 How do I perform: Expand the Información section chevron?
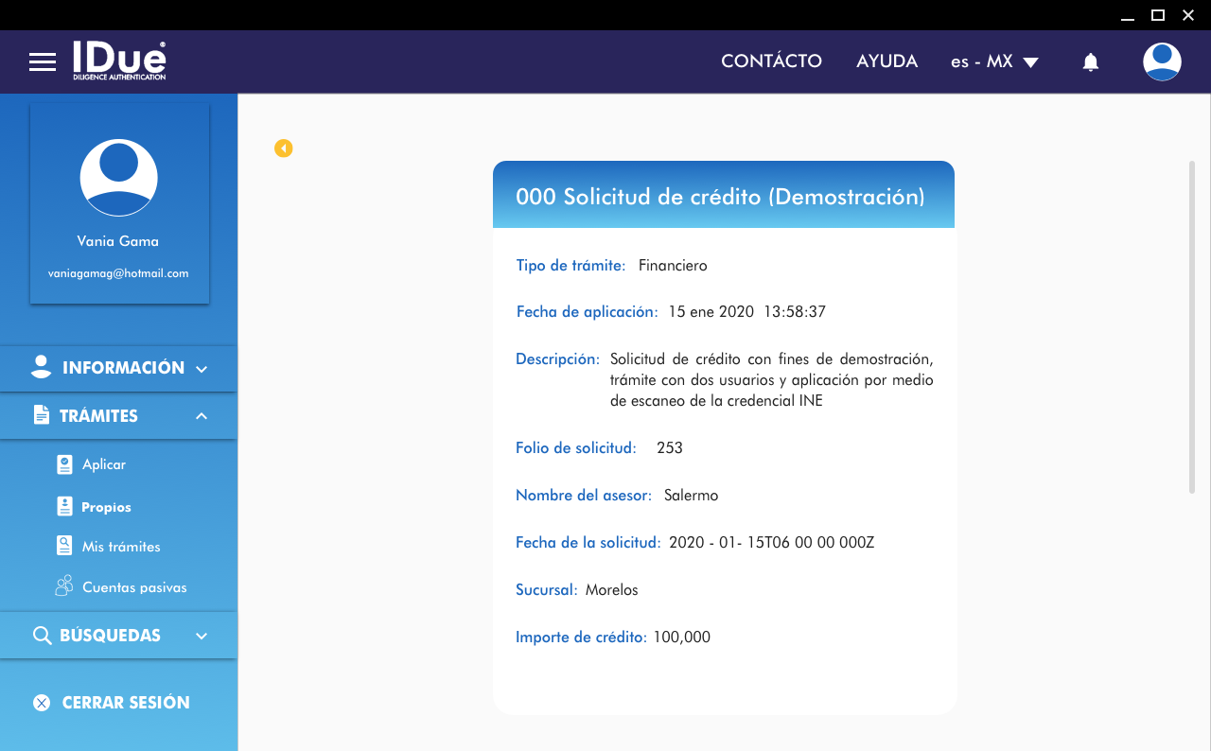click(x=202, y=369)
